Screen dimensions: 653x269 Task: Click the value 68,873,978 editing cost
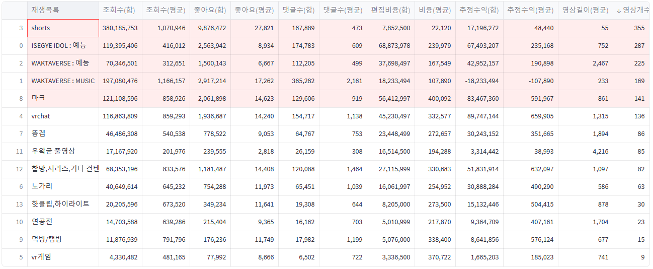(x=390, y=46)
